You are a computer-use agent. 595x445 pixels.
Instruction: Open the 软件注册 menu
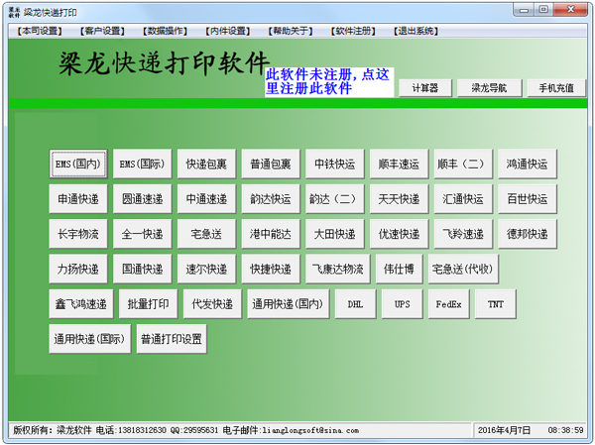(352, 31)
